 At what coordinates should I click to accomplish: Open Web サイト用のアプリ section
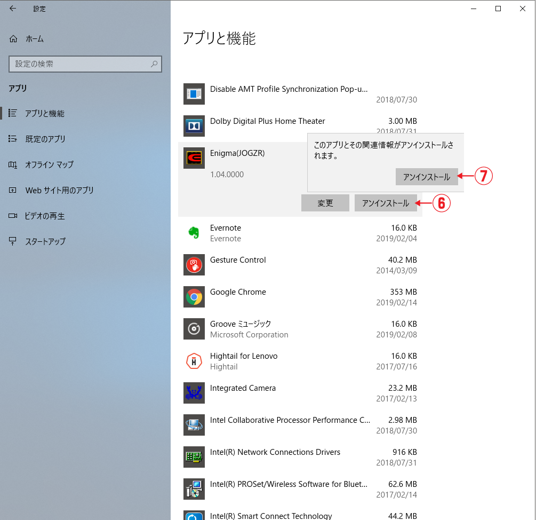tap(60, 190)
